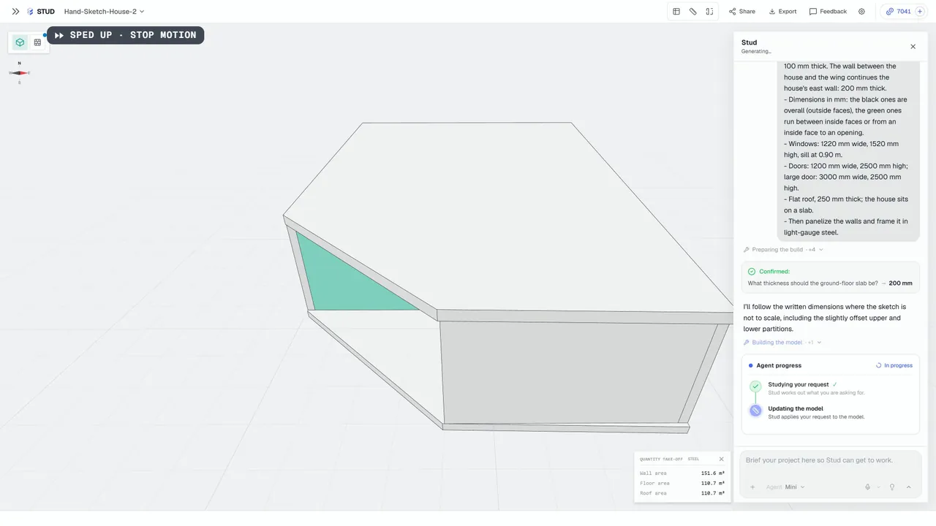The image size is (936, 526).
Task: Click the lightbulb suggestions icon
Action: 892,487
